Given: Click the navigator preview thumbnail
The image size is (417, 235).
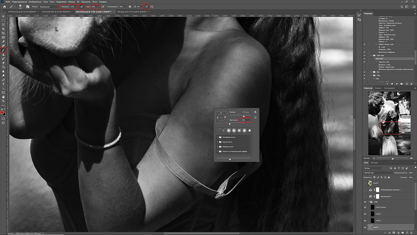Looking at the screenshot, I should pyautogui.click(x=389, y=123).
